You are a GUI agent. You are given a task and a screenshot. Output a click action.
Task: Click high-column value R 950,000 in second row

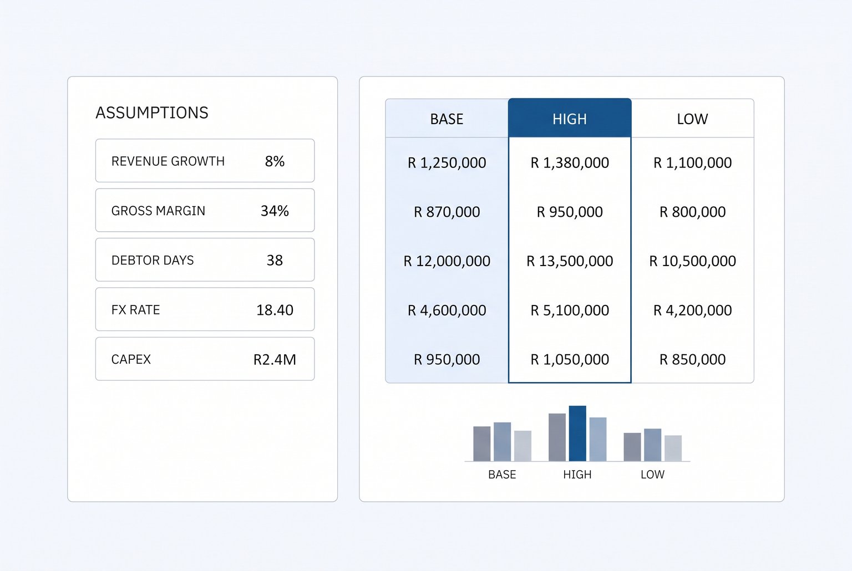pyautogui.click(x=570, y=212)
